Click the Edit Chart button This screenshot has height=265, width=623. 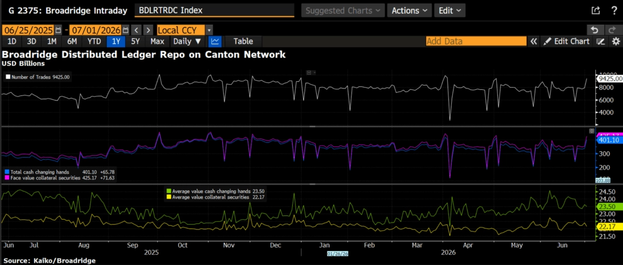(x=567, y=41)
